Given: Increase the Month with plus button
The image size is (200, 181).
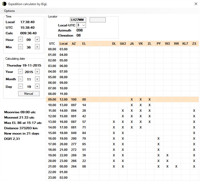Looking at the screenshot, I should pyautogui.click(x=37, y=79).
